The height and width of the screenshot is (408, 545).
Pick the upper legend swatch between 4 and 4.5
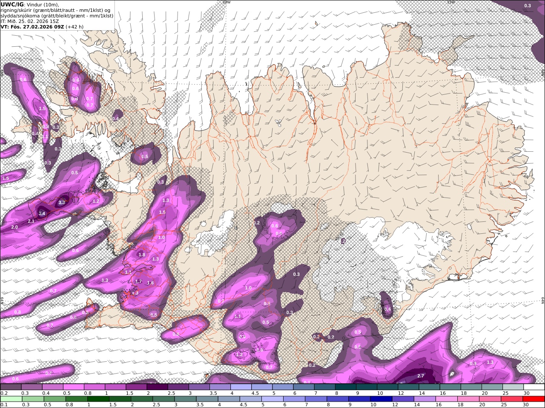pos(241,387)
